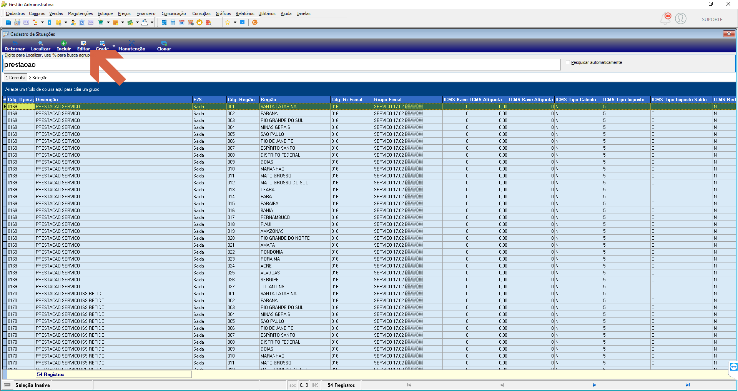Click the remote support icon at bottom right
This screenshot has width=738, height=391.
733,367
